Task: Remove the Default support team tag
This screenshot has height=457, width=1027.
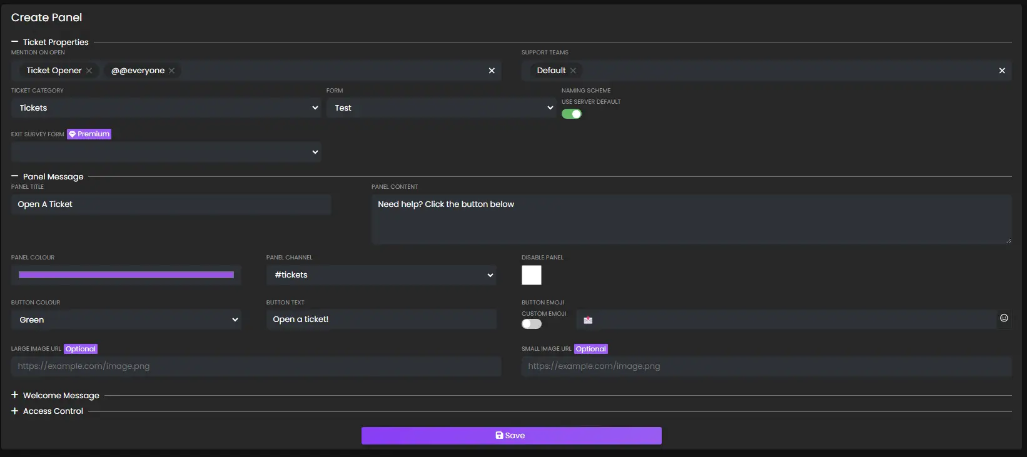Action: click(573, 71)
